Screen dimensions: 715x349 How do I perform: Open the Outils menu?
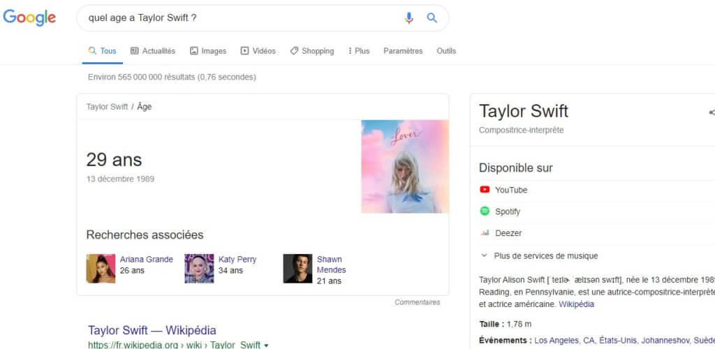pos(446,51)
